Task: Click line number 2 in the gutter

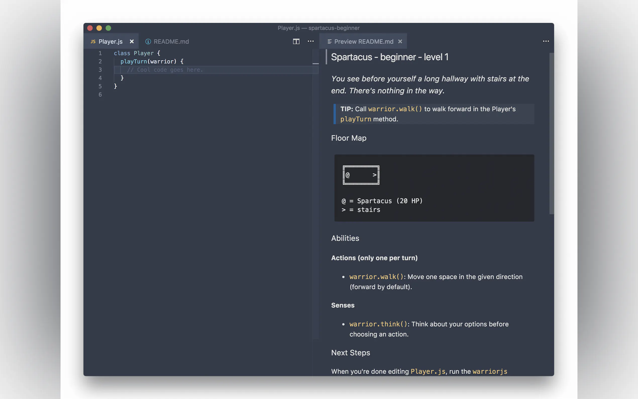Action: 100,62
